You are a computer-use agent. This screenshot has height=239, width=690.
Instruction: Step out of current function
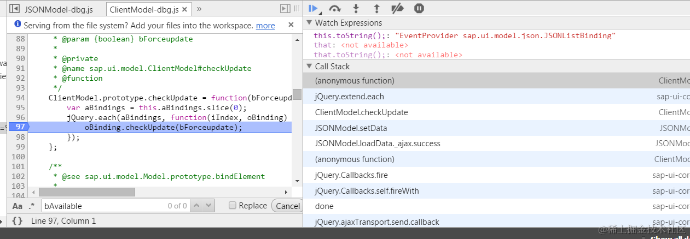[376, 8]
